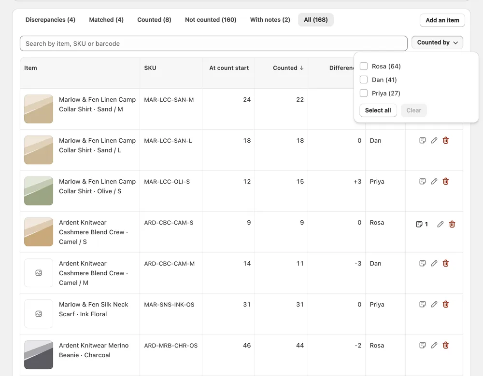Open the Not counted (160) tab
The image size is (483, 376).
[211, 20]
